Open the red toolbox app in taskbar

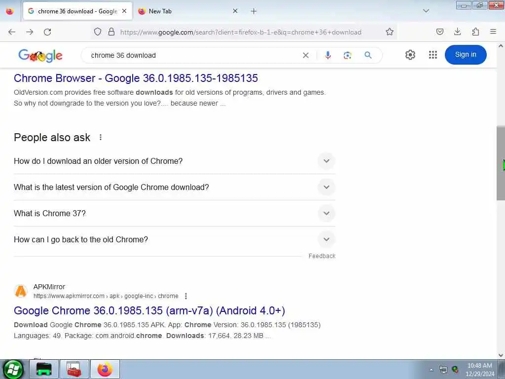pos(74,369)
